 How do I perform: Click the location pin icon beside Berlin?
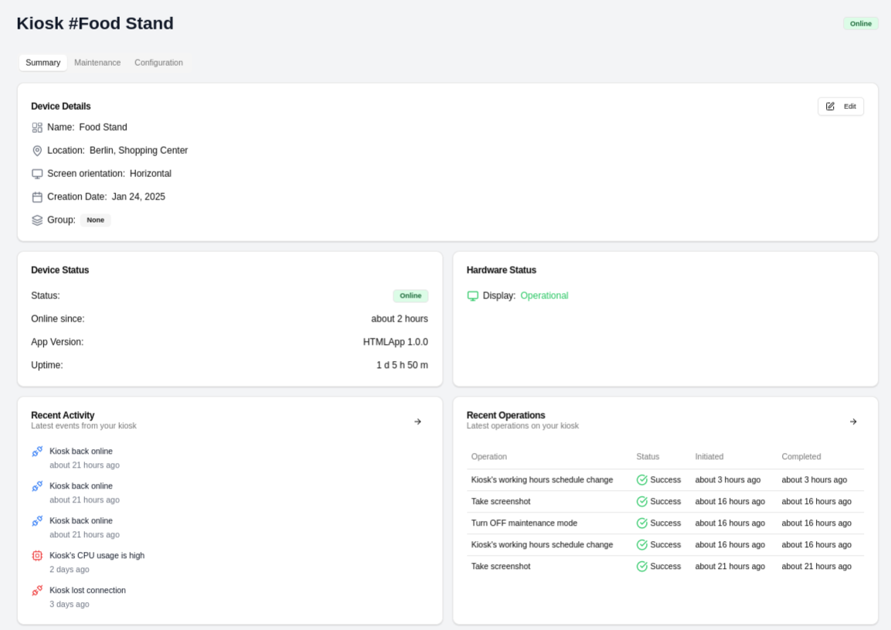pyautogui.click(x=37, y=151)
